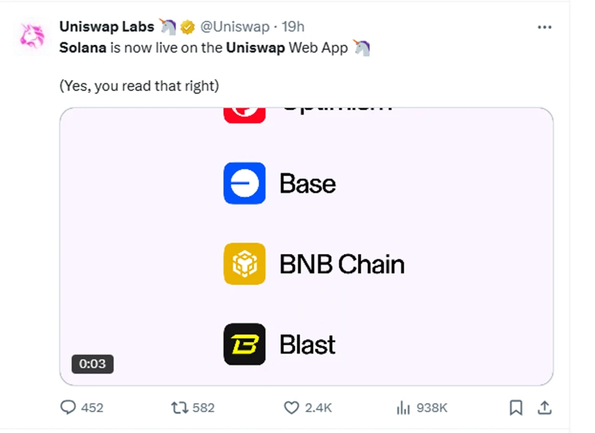
Task: Open the Uniswap Labs unicorn avatar
Action: point(31,37)
